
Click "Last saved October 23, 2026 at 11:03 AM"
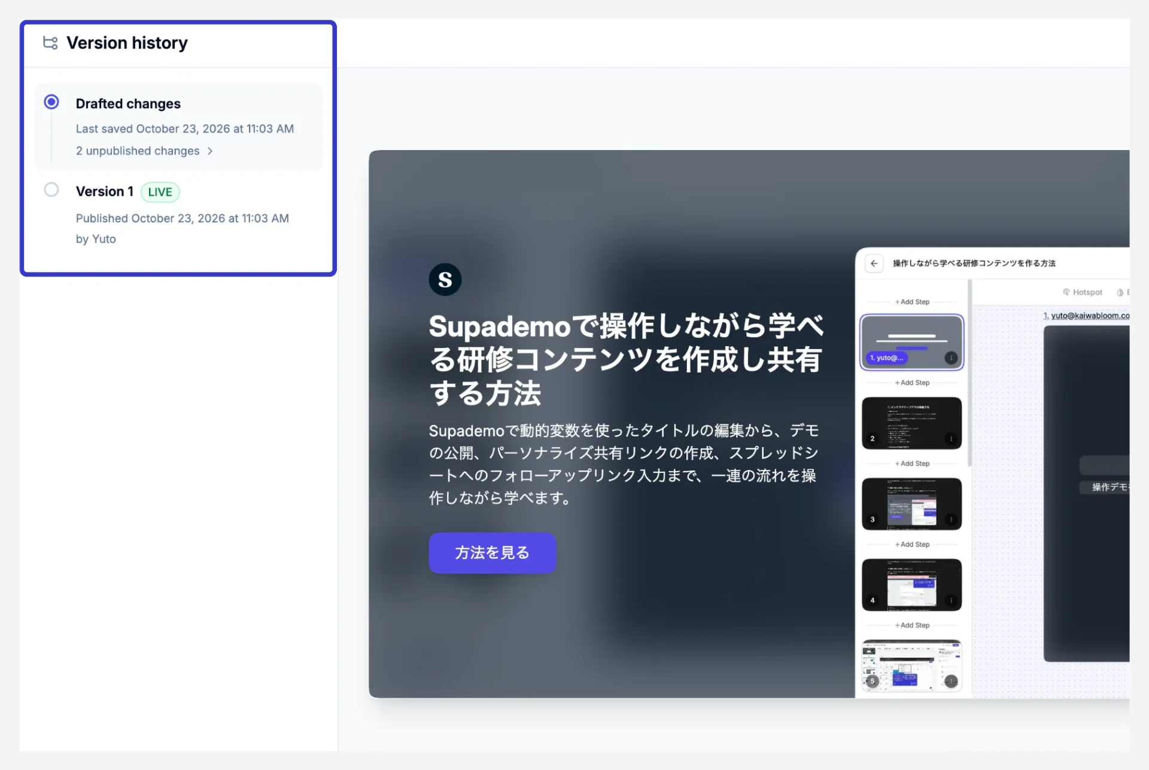(185, 129)
